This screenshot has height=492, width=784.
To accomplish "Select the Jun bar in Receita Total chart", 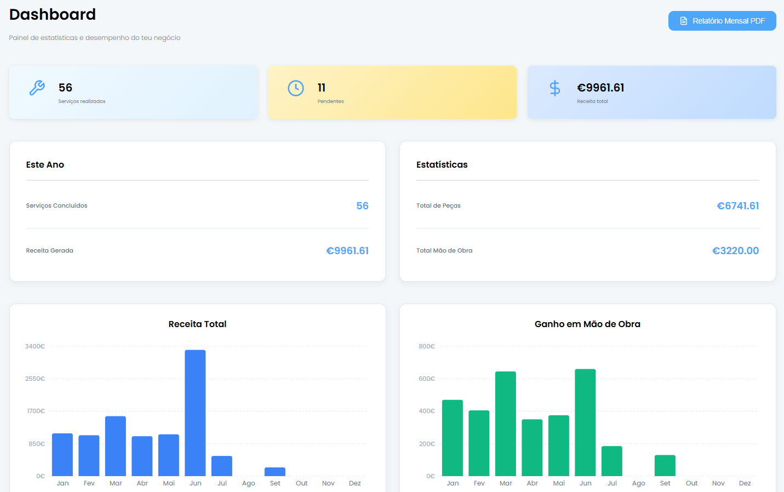I will click(x=195, y=413).
